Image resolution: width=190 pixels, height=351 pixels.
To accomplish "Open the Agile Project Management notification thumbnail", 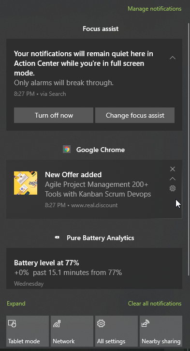I will point(26,183).
